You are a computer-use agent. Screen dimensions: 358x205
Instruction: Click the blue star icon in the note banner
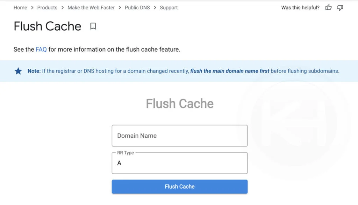point(18,70)
